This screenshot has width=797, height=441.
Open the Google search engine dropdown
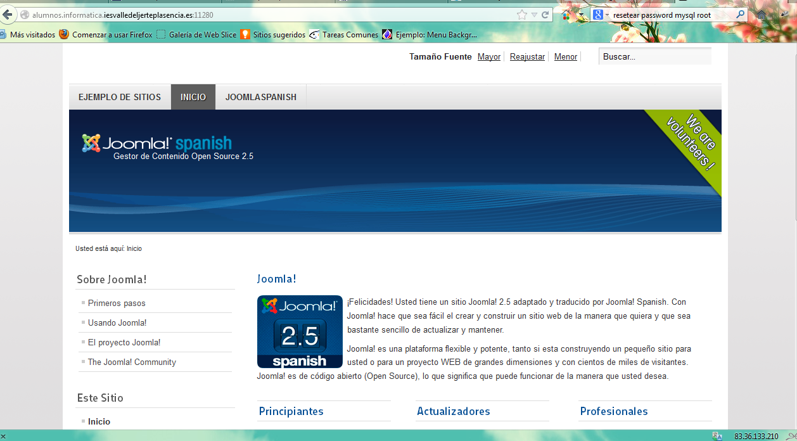pyautogui.click(x=601, y=15)
